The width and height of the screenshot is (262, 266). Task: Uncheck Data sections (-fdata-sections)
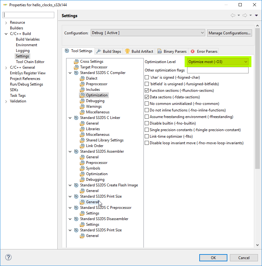coord(147,97)
